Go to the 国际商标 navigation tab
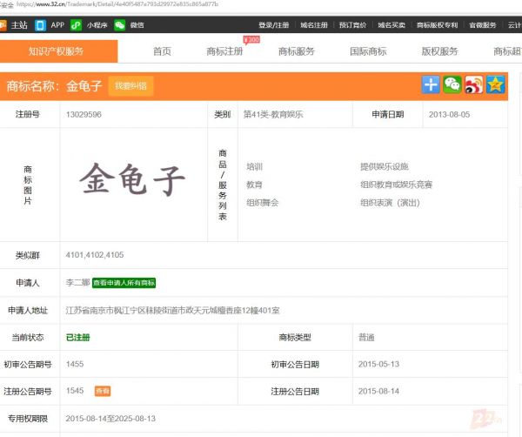 point(368,51)
